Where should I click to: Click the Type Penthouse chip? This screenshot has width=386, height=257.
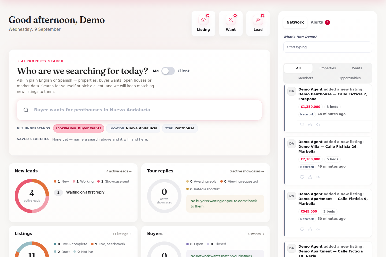coord(180,128)
